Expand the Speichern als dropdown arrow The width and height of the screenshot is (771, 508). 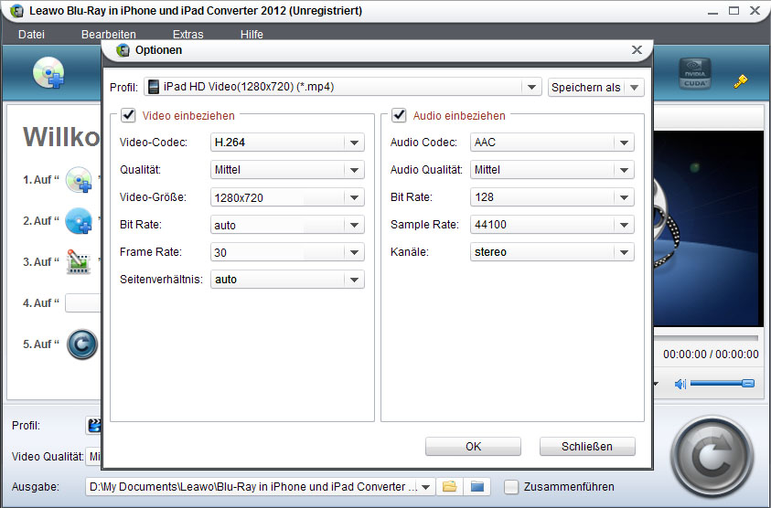tap(635, 88)
